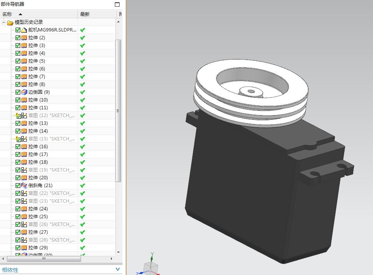Click the 草图 (26) sketch icon

point(24,224)
